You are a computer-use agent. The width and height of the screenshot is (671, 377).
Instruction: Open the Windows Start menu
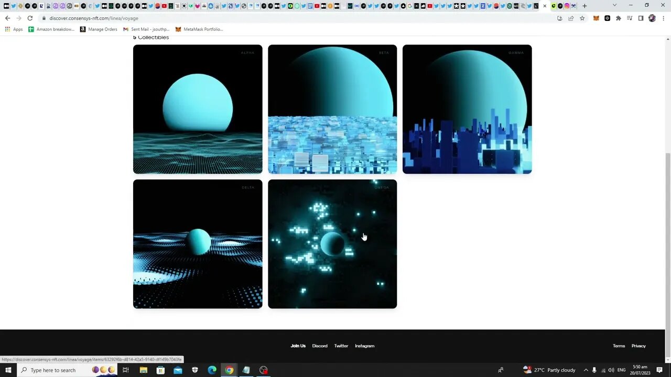point(8,370)
